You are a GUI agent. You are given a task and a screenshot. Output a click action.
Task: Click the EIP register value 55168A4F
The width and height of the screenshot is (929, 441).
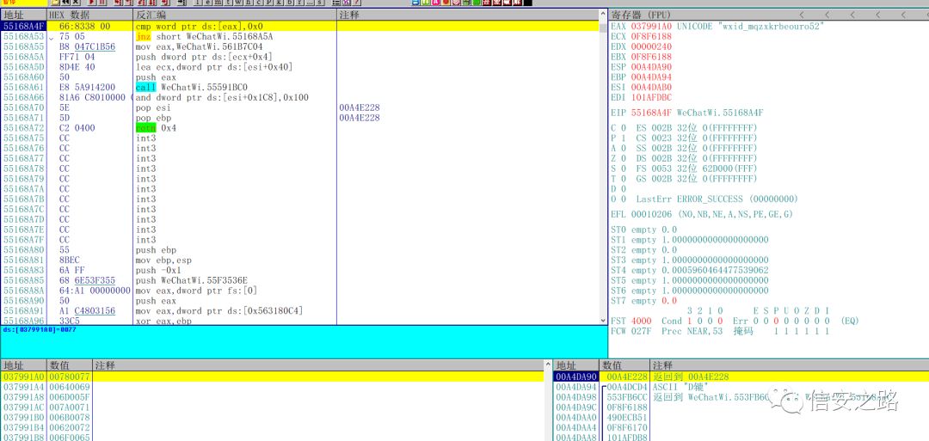click(652, 113)
